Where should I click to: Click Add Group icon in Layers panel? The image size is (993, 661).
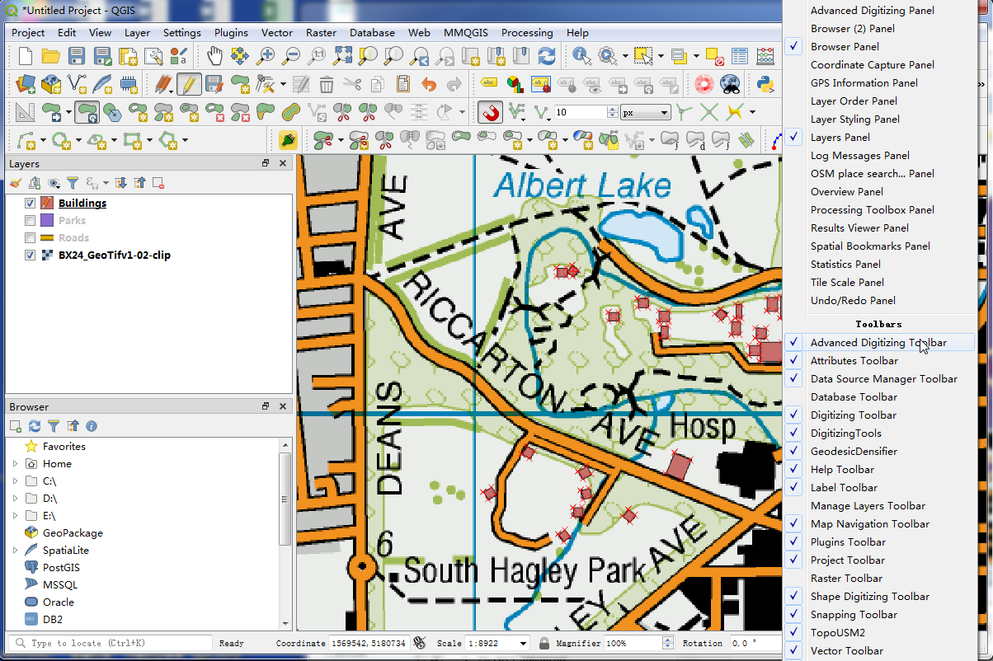(x=35, y=183)
